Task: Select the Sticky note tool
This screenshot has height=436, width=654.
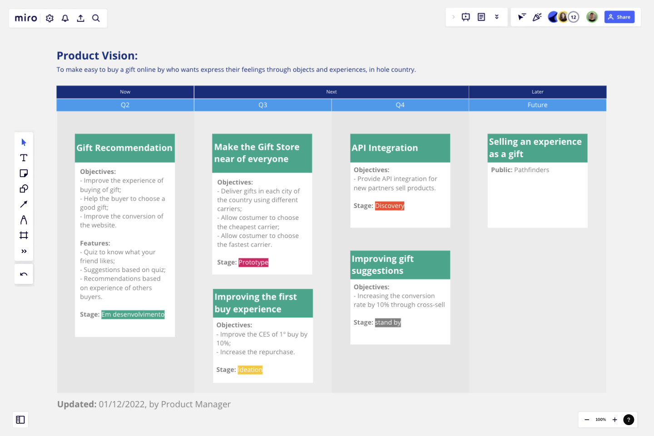Action: 24,173
